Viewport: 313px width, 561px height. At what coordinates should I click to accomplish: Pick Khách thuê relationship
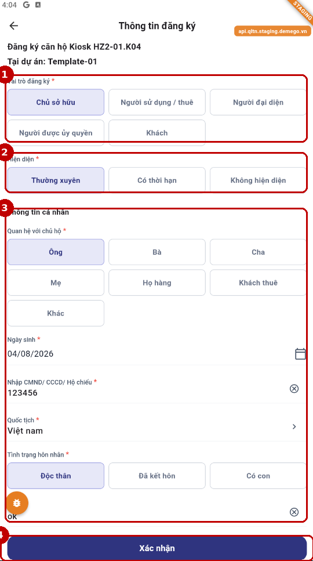coord(258,283)
